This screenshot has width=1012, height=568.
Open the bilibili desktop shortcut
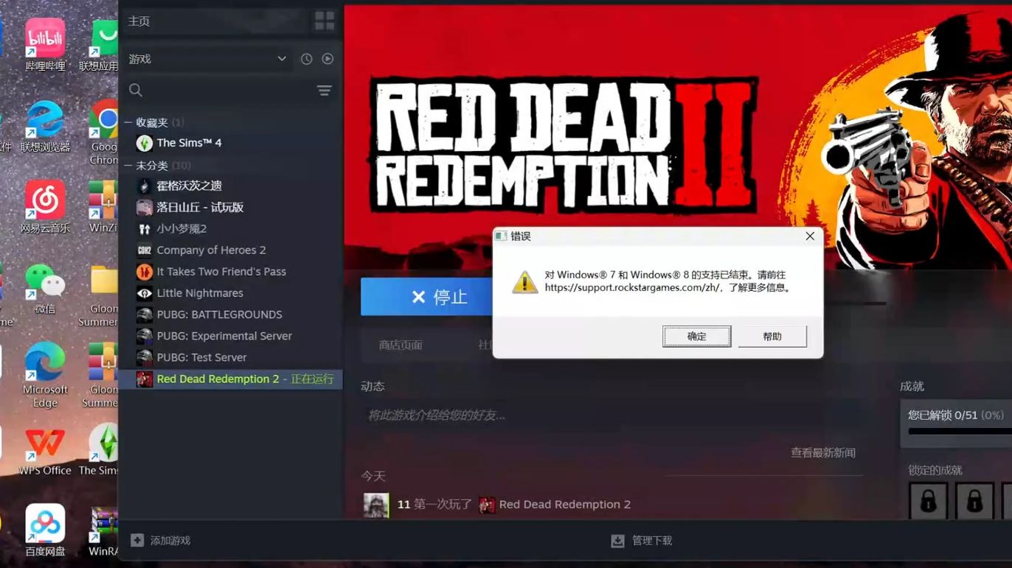[x=45, y=44]
